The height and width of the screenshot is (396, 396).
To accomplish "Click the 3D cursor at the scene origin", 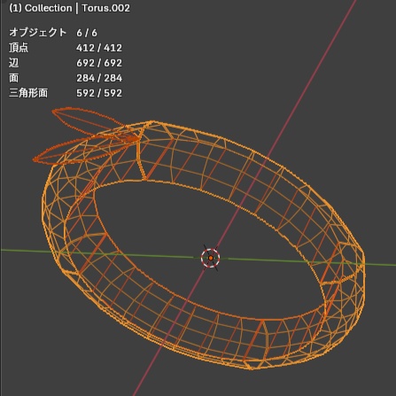I will point(211,258).
